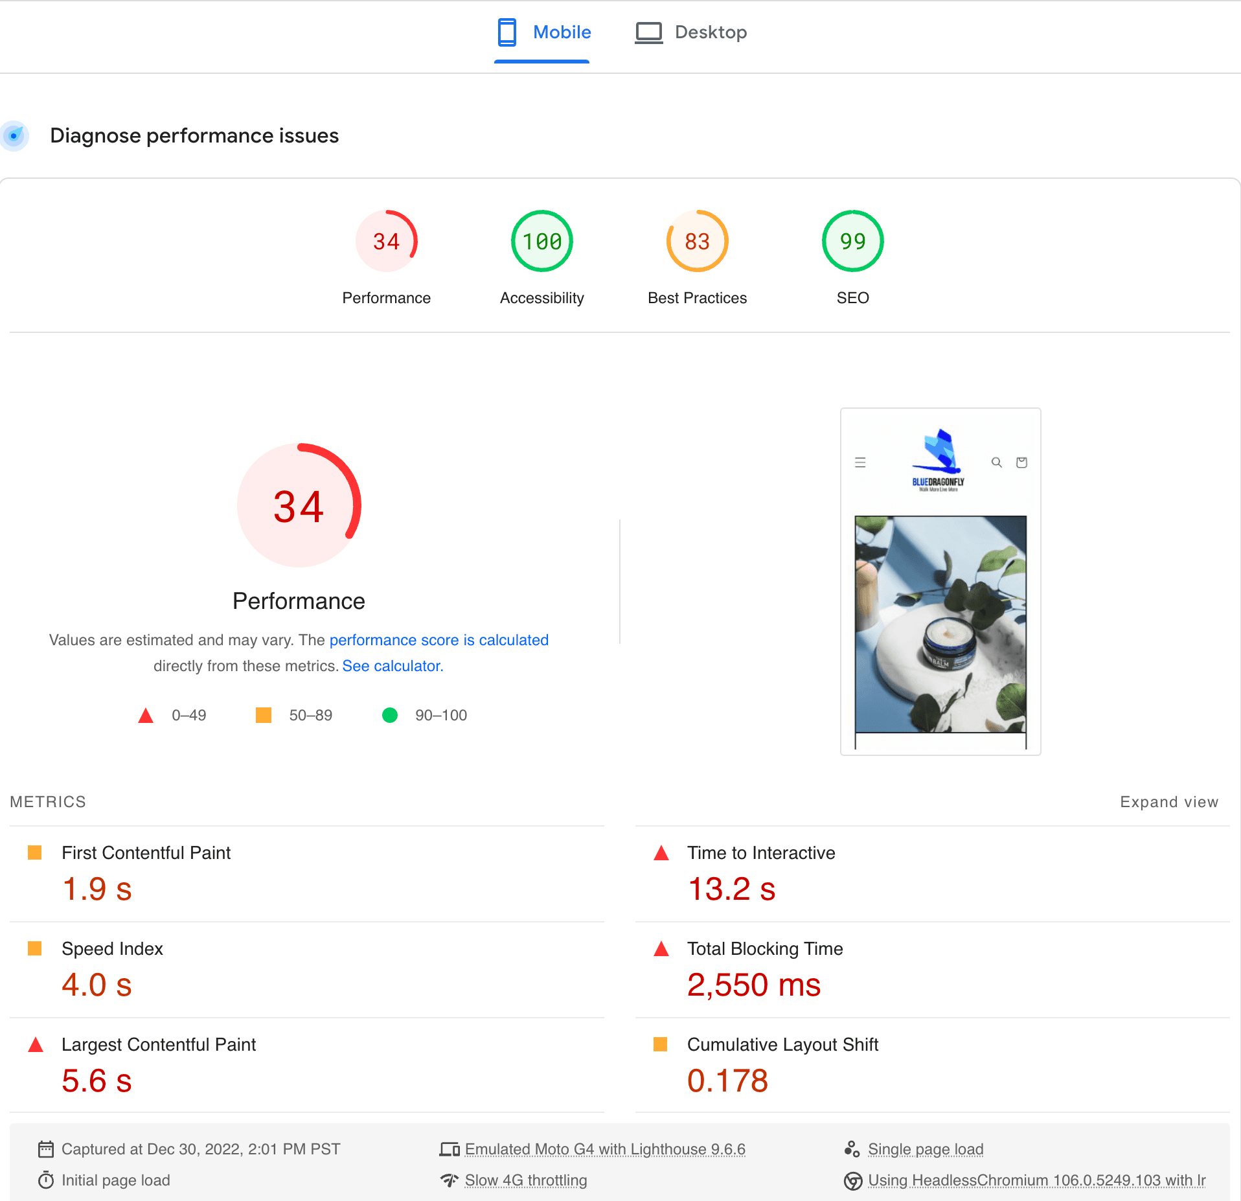Click the mobile phone icon beside Mobile tab
This screenshot has height=1201, width=1241.
[x=507, y=32]
